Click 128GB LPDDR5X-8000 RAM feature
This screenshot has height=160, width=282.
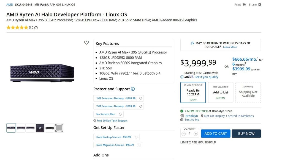point(121,58)
